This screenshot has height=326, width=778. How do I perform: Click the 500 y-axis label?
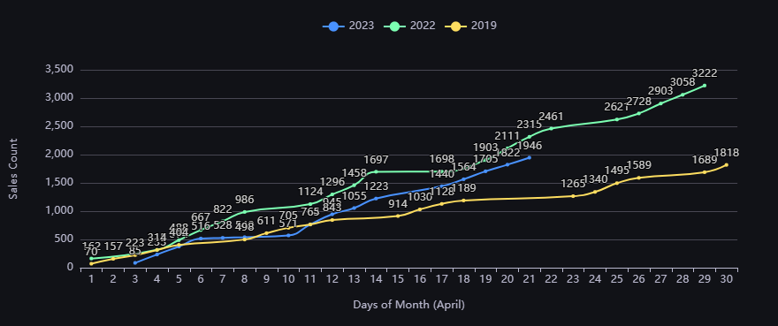pyautogui.click(x=63, y=239)
